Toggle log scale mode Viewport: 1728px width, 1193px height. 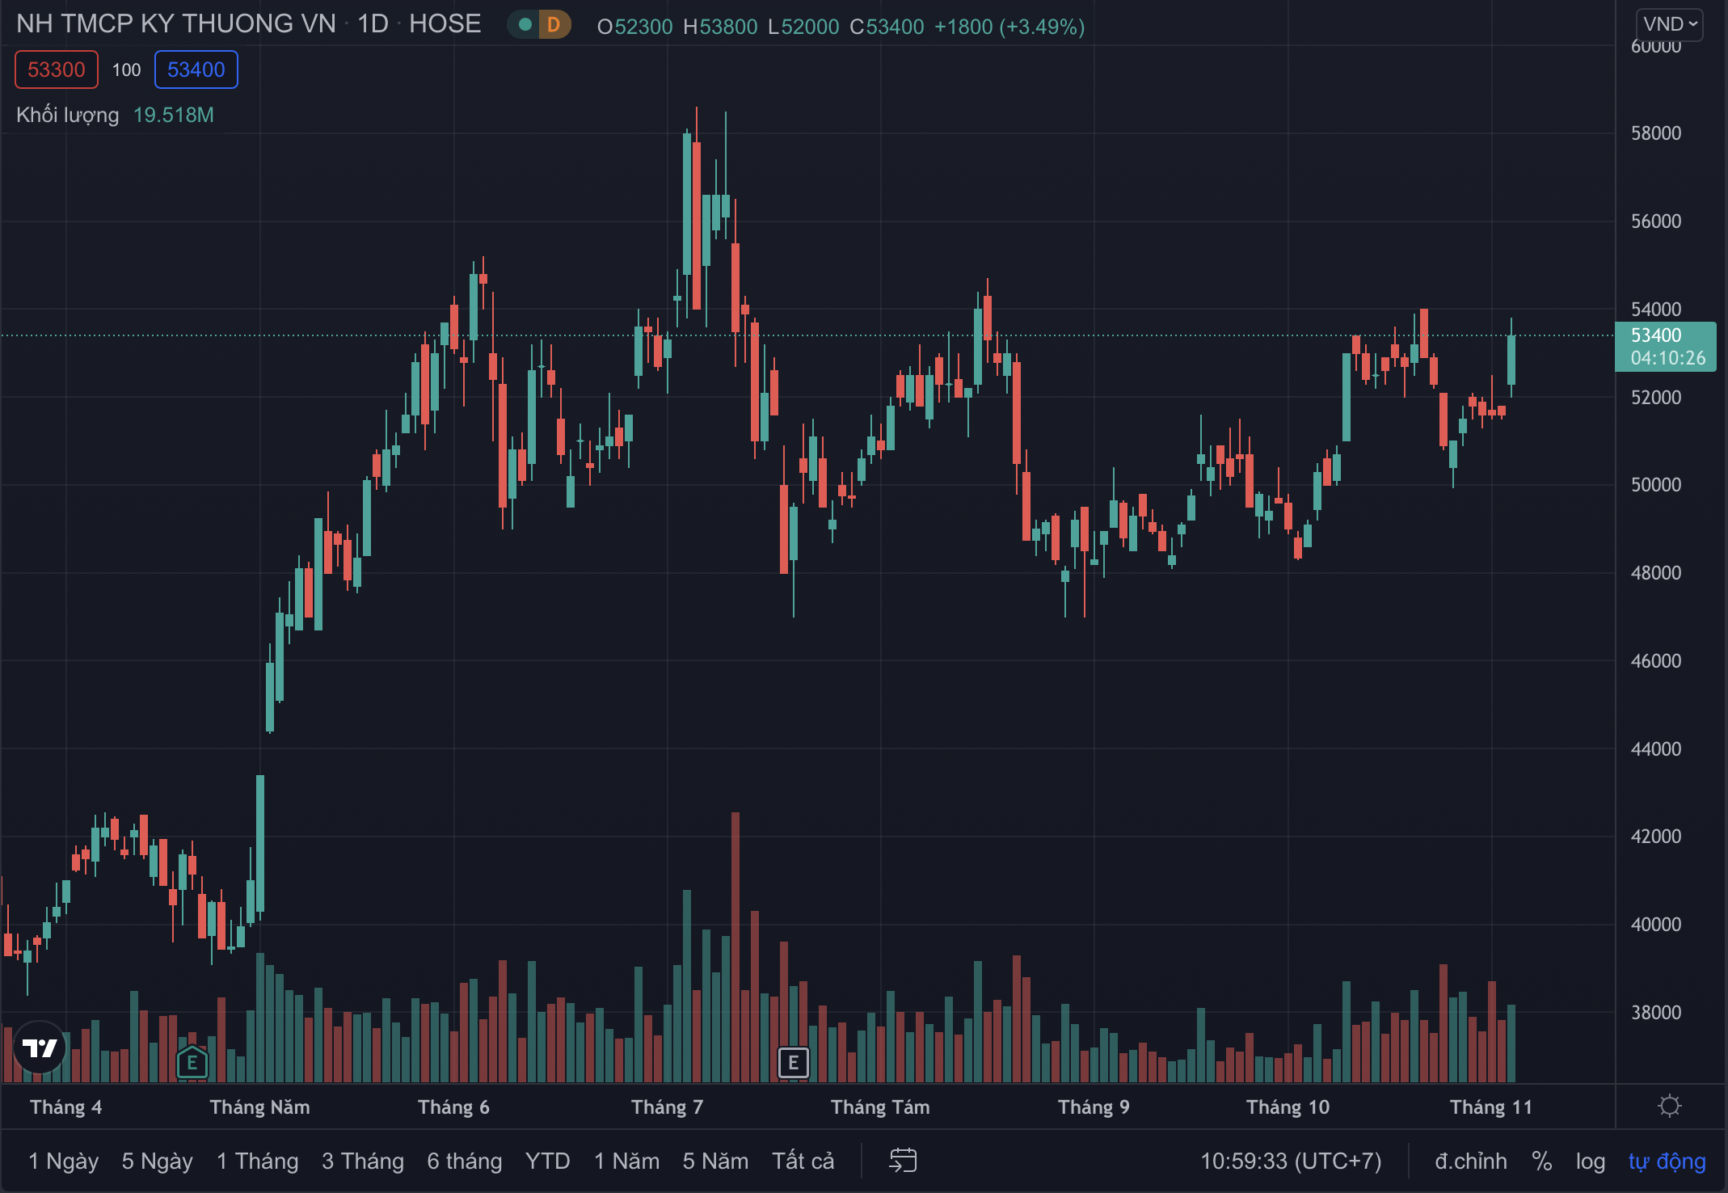coord(1591,1161)
